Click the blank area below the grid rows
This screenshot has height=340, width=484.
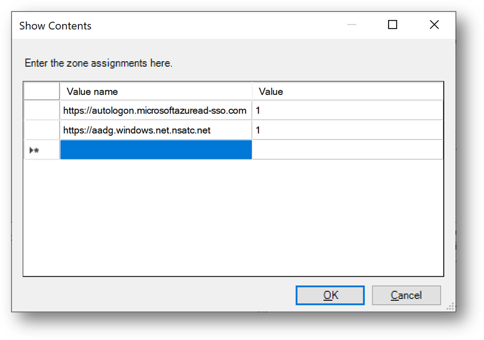click(233, 216)
